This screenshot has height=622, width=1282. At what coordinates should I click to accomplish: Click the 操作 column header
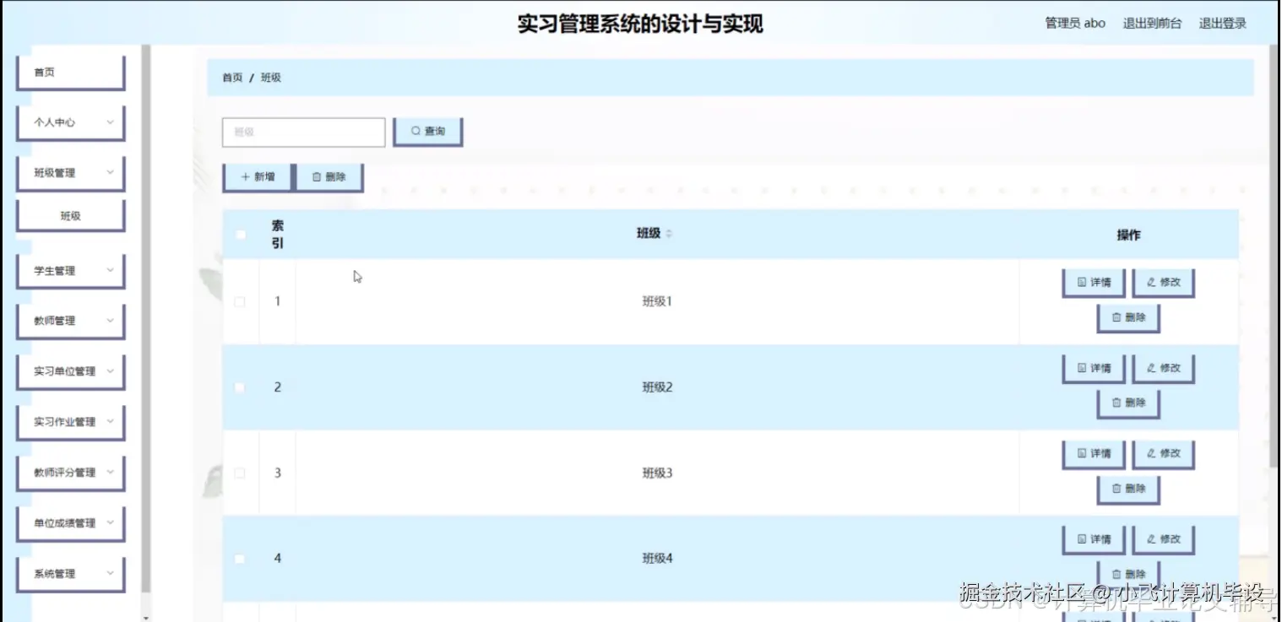[x=1128, y=235]
